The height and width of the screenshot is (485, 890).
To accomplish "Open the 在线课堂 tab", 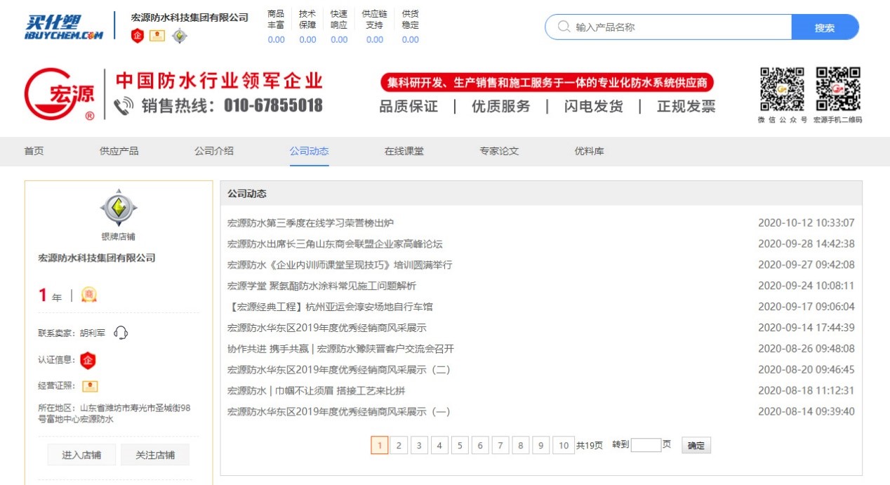I will (404, 151).
